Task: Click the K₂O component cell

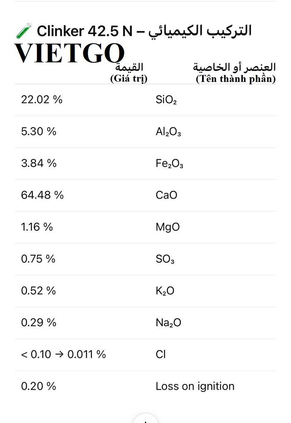Action: pos(165,291)
